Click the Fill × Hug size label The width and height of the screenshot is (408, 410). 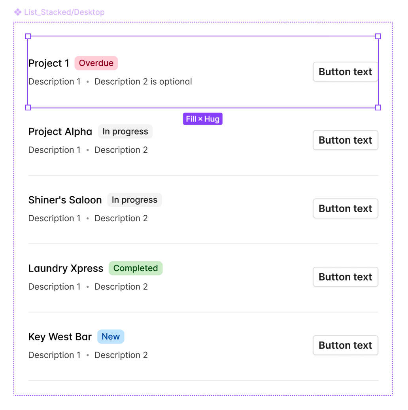(203, 119)
